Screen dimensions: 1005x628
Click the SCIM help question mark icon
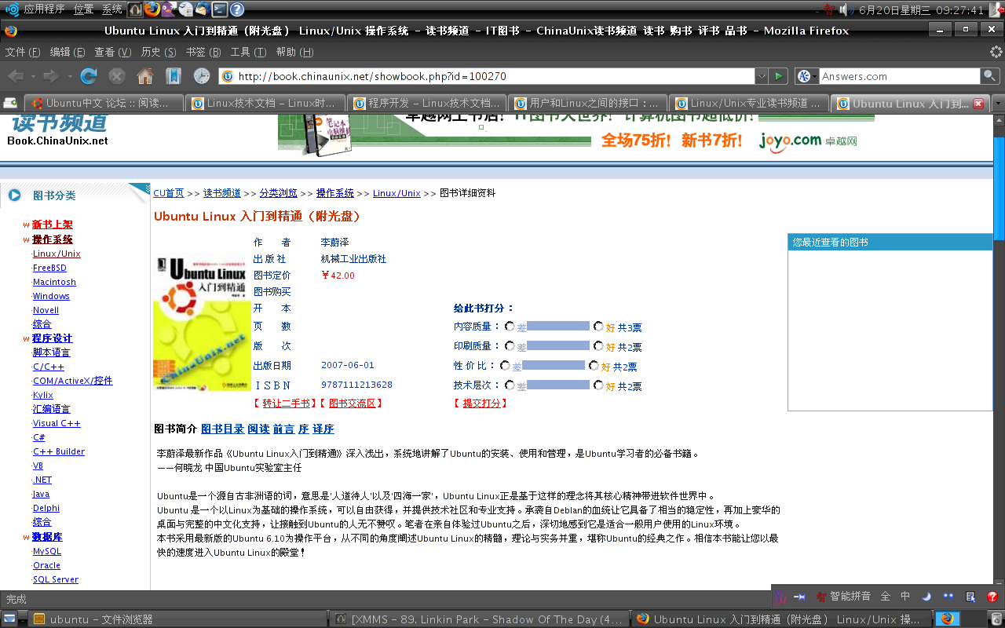coord(992,597)
